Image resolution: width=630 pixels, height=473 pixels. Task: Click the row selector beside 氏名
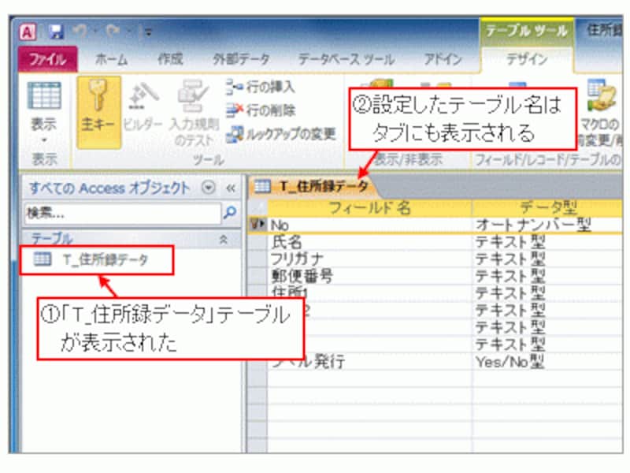(x=258, y=242)
